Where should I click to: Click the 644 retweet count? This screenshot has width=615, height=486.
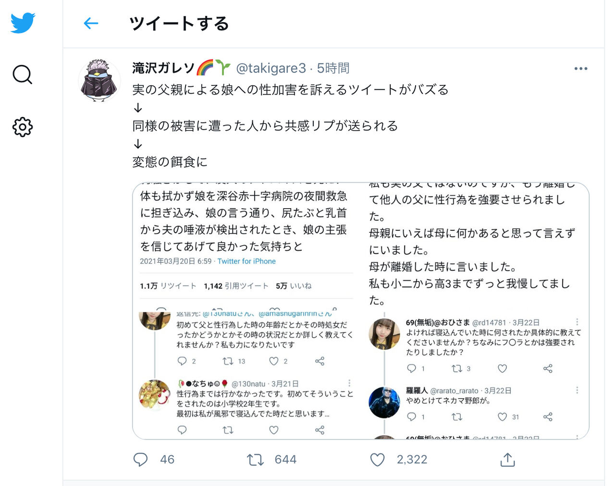tap(285, 460)
